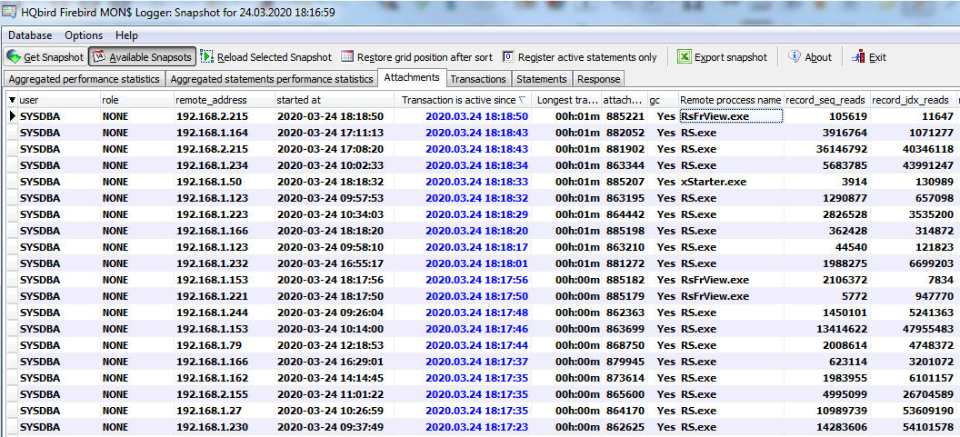Click the record_seq_reads column header

[x=825, y=100]
